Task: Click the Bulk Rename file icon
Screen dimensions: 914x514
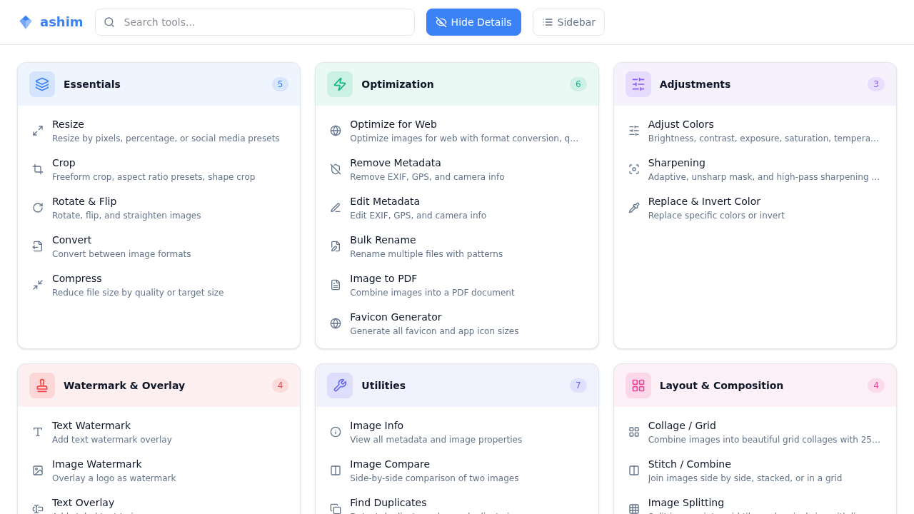Action: (x=336, y=246)
